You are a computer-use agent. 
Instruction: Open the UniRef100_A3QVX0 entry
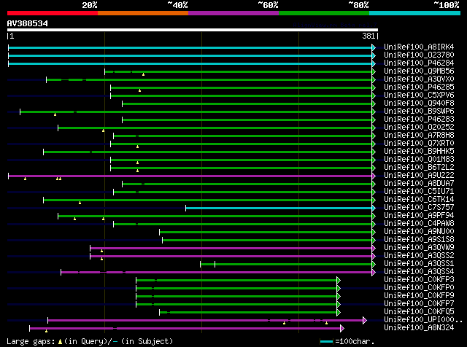coord(419,79)
